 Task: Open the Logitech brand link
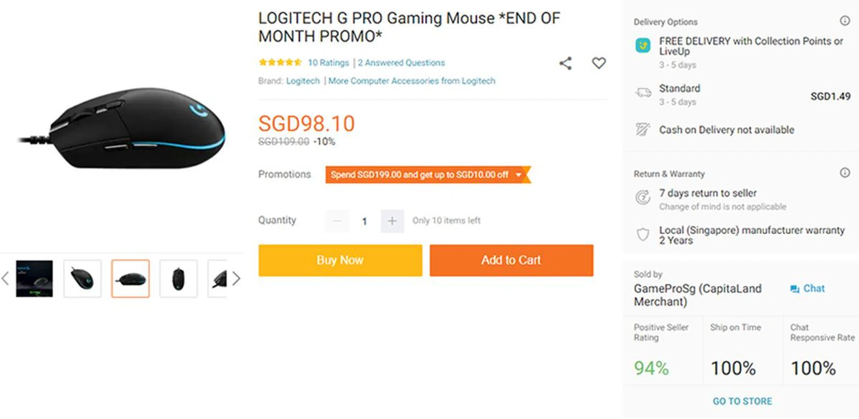tap(303, 81)
